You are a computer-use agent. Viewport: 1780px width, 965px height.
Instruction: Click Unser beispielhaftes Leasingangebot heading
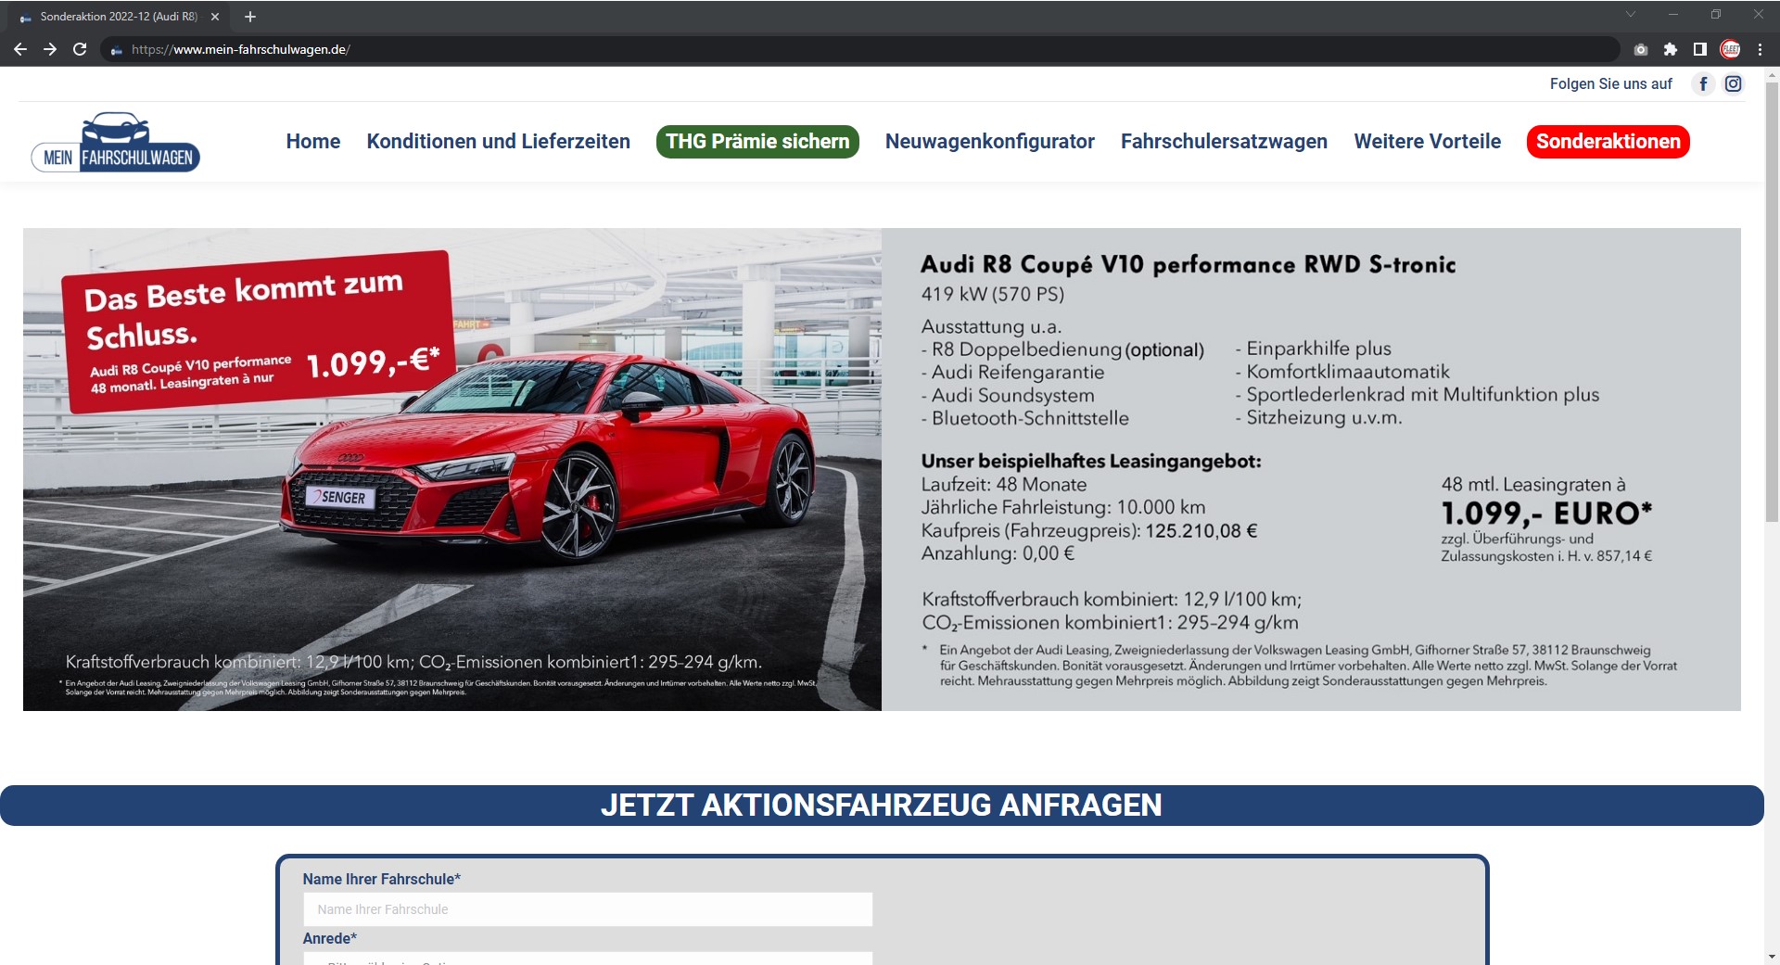pos(1091,462)
